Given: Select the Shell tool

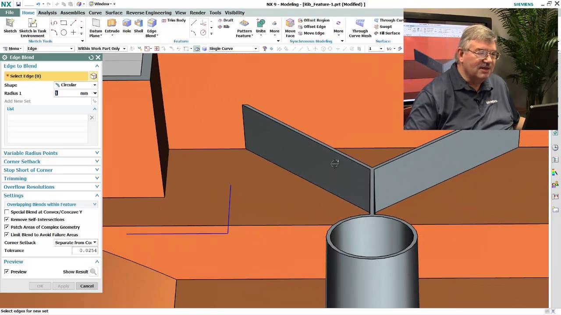Looking at the screenshot, I should (138, 26).
